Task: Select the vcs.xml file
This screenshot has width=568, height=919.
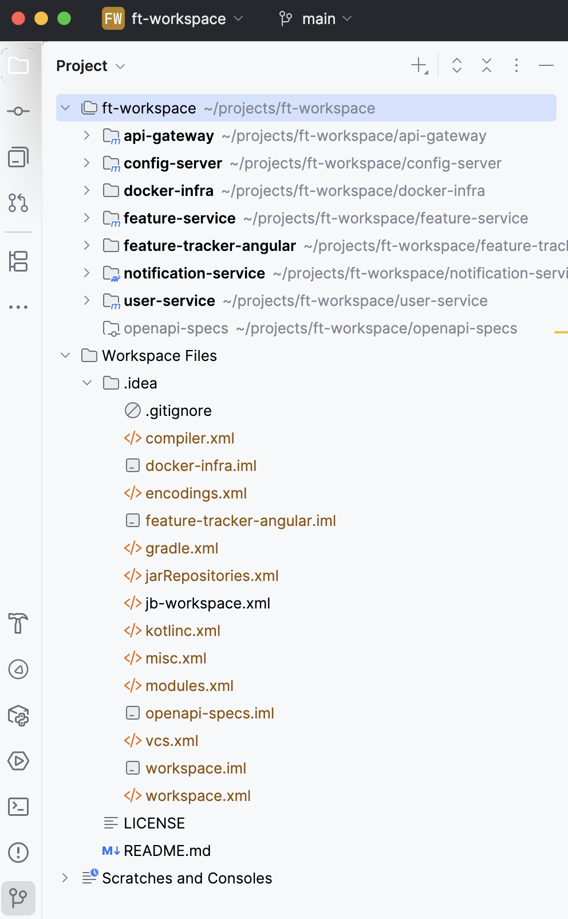Action: click(x=172, y=740)
